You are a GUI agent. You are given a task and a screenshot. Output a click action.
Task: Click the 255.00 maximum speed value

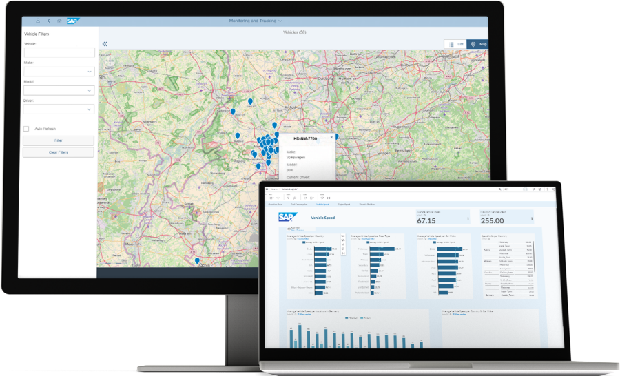coord(493,221)
